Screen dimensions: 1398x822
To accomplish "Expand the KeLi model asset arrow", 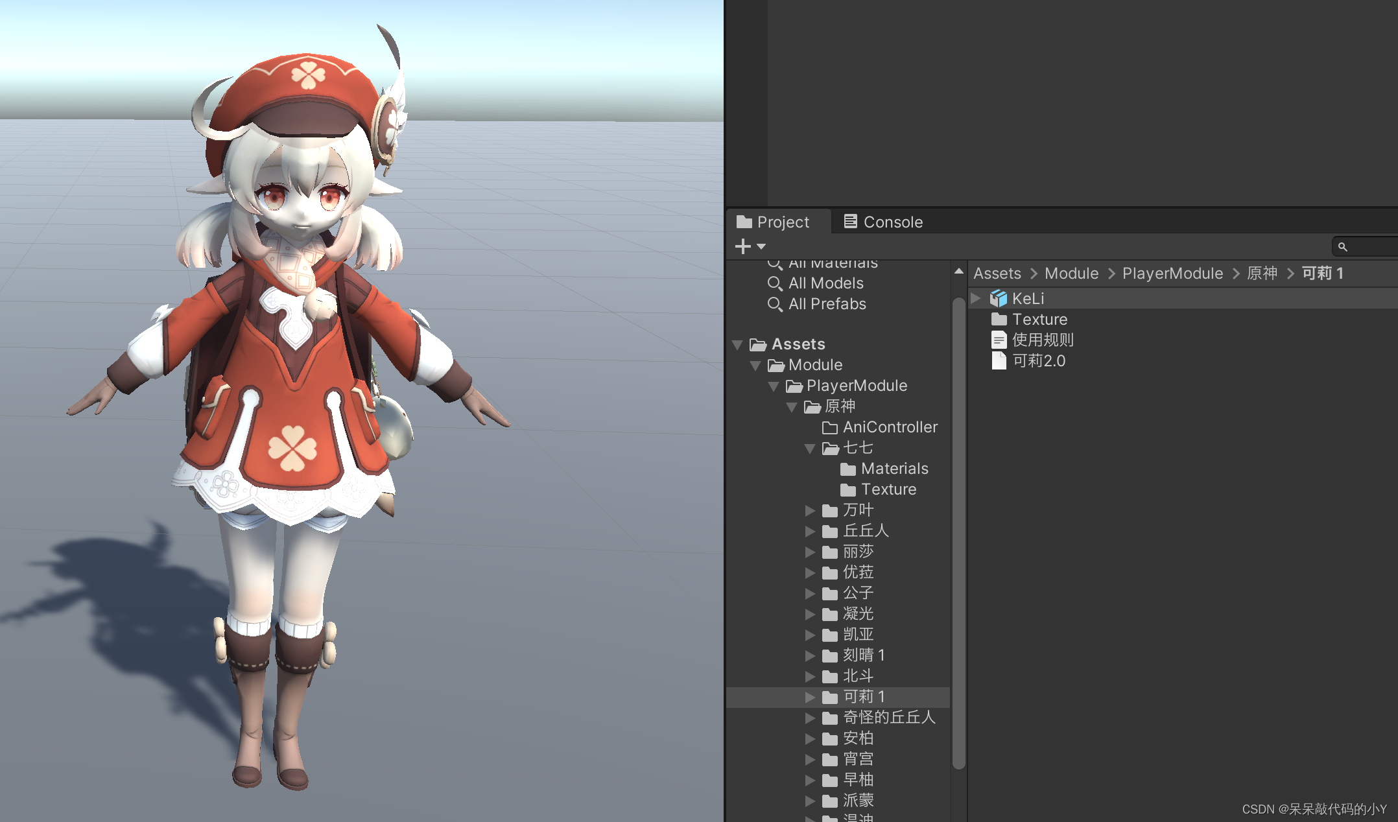I will 976,298.
